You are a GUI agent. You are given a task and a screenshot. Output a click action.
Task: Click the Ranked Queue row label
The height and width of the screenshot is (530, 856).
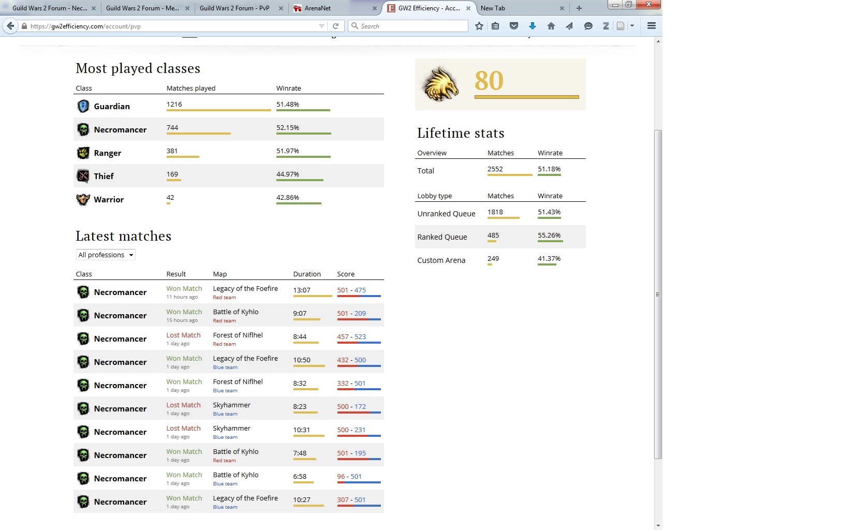point(442,237)
